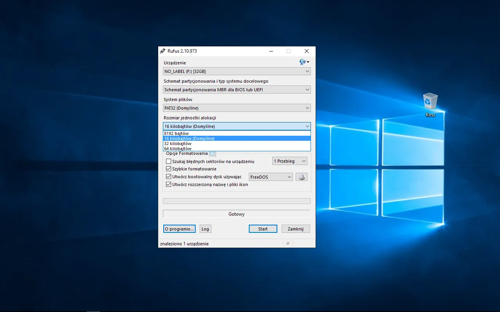Uncheck the 'Szybkie formatowanie' checkbox

click(x=169, y=169)
